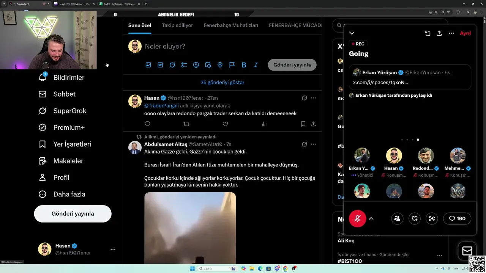This screenshot has height=273, width=486.
Task: Click the Grok icon in composer toolbar
Action: pyautogui.click(x=172, y=65)
